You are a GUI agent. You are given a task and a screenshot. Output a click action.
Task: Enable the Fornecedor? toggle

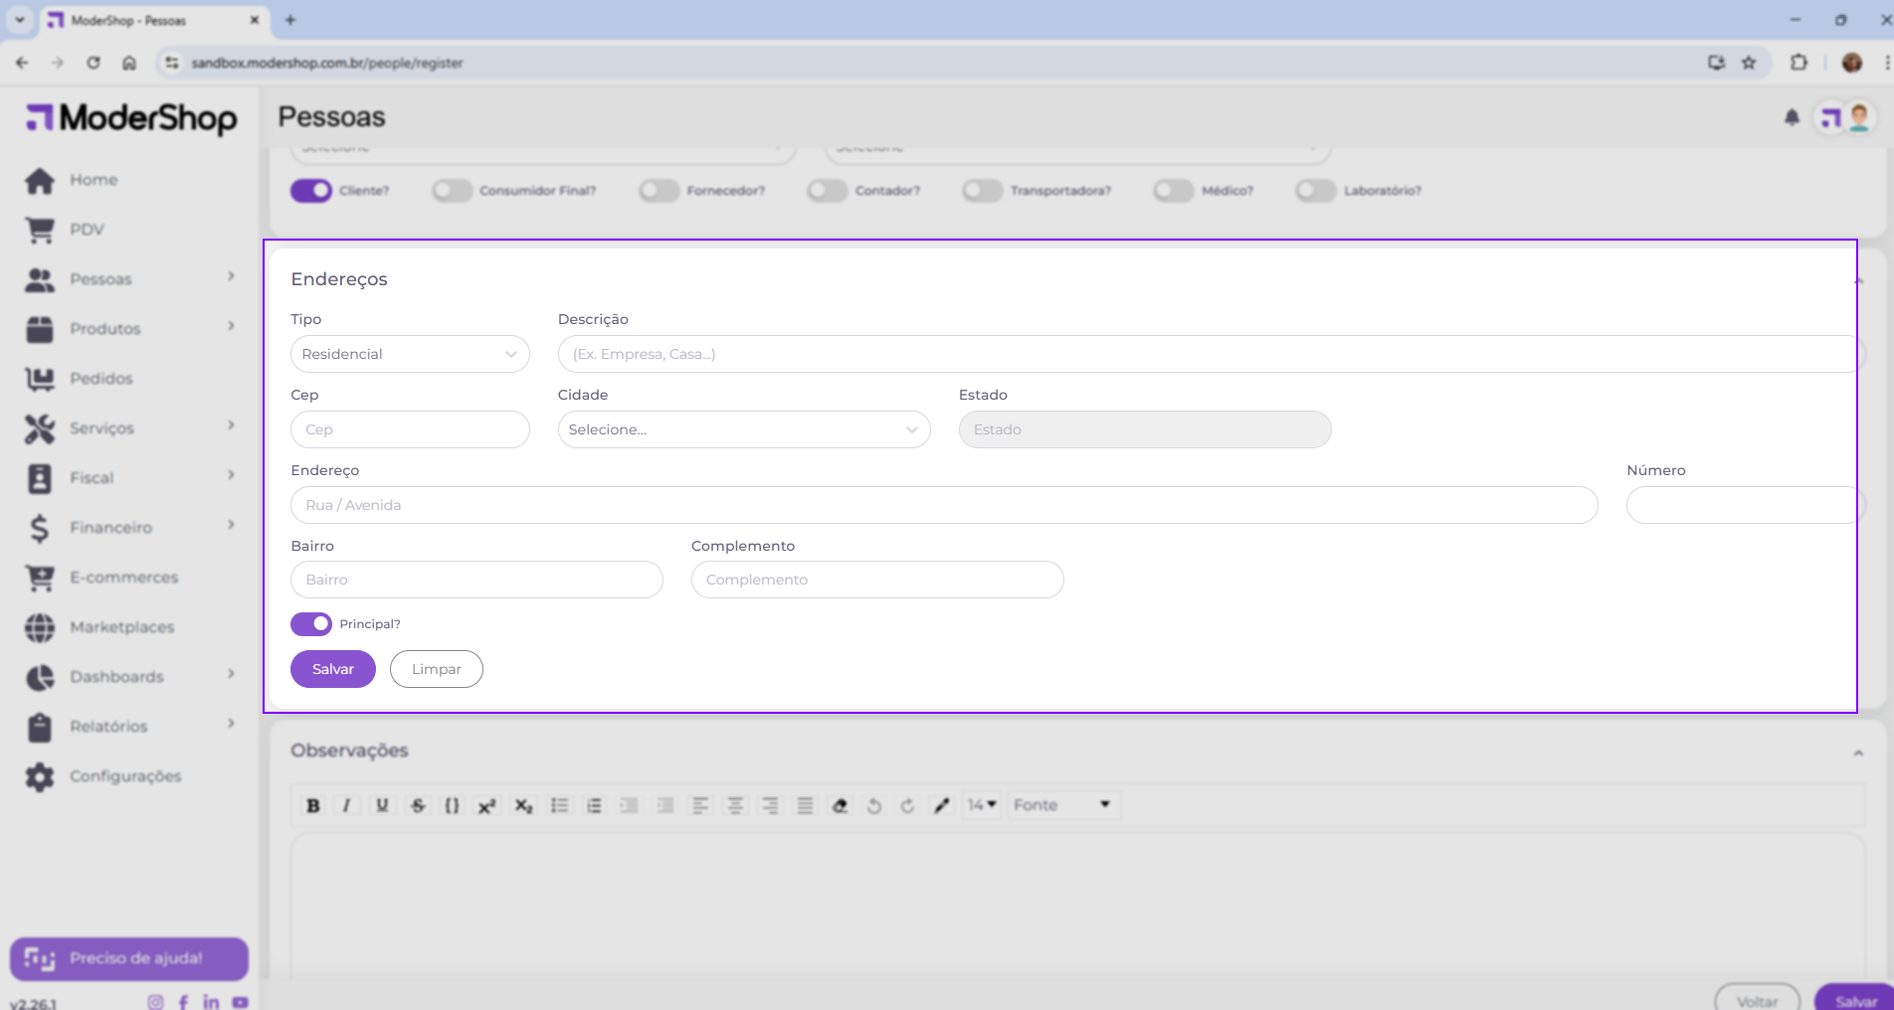pos(659,191)
